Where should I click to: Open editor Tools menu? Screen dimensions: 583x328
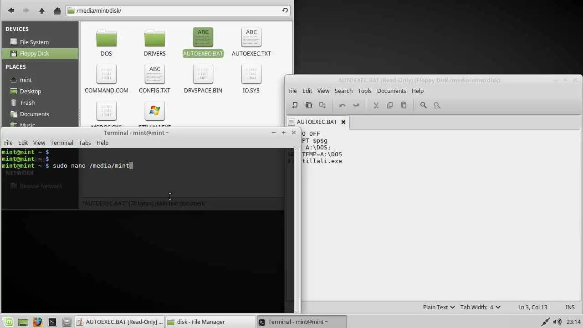tap(365, 91)
